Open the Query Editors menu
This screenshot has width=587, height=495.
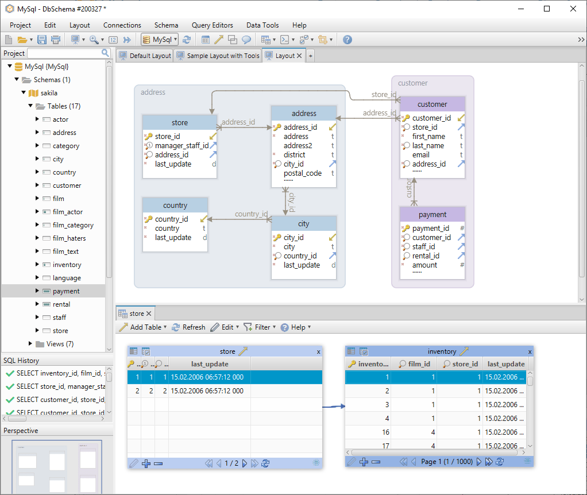click(x=213, y=25)
